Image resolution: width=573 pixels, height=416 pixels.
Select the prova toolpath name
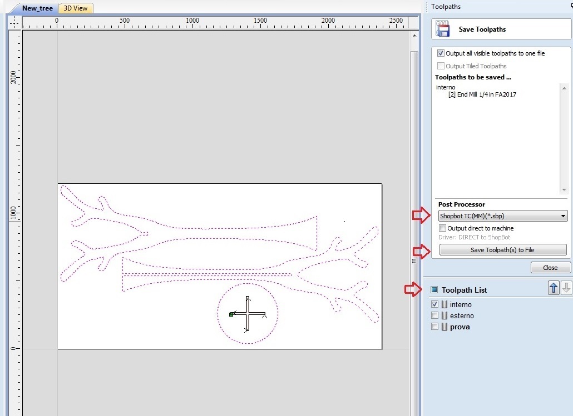pos(460,327)
